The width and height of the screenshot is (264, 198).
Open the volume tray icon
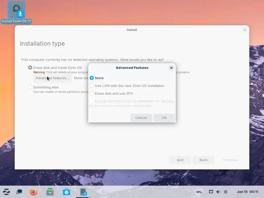tap(218, 192)
